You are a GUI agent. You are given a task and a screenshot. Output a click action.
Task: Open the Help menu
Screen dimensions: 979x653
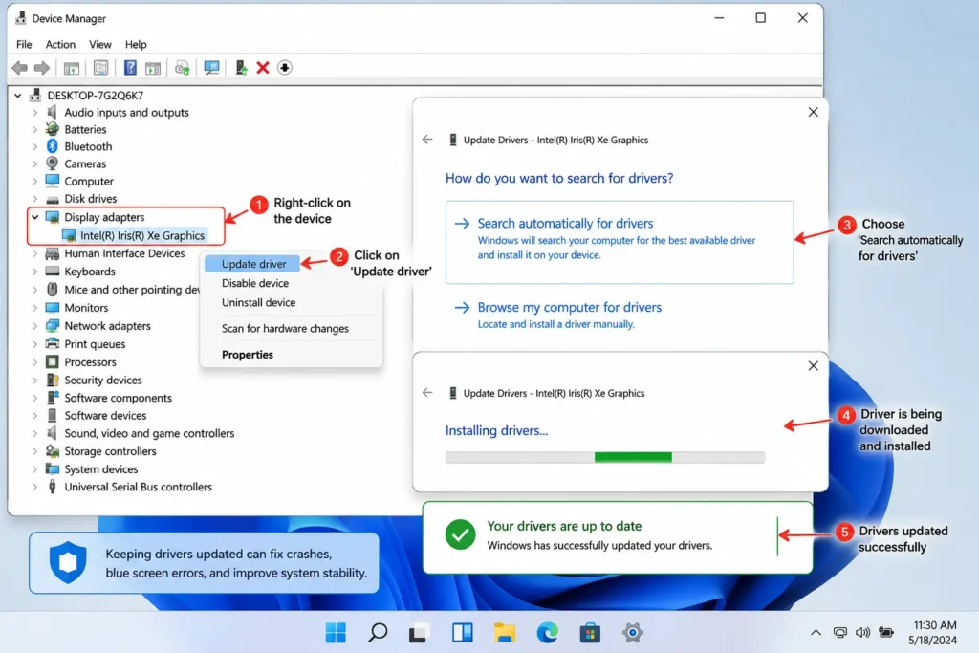[x=136, y=44]
